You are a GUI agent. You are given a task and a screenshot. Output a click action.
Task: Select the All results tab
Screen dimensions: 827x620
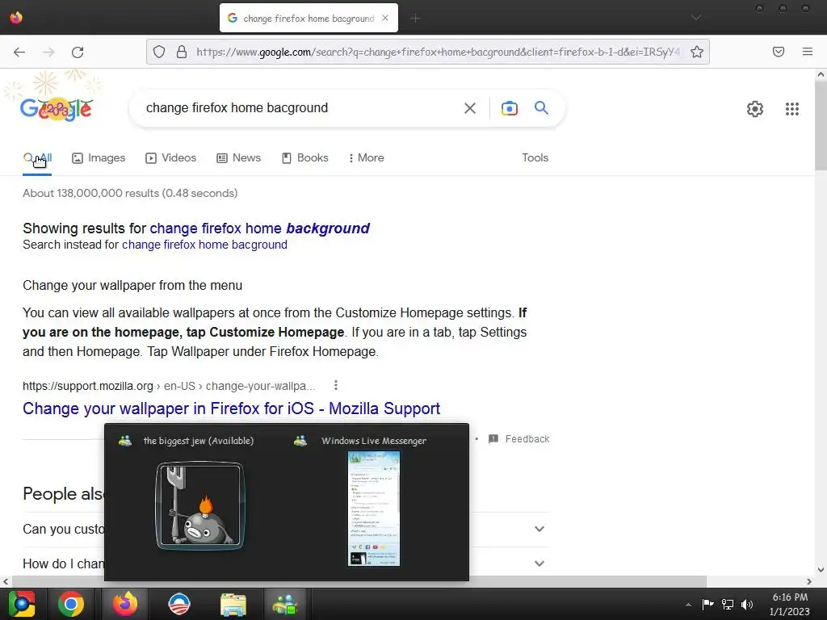[37, 157]
